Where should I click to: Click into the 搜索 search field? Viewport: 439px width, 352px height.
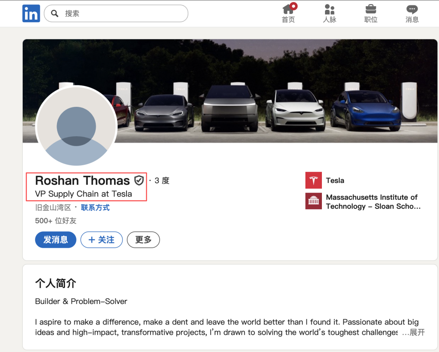(x=120, y=13)
